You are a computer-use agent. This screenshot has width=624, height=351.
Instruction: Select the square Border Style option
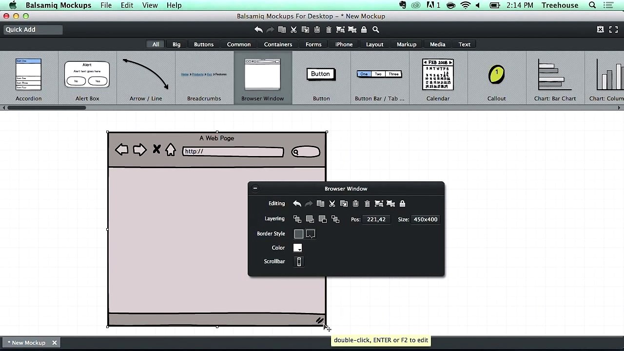(x=299, y=234)
